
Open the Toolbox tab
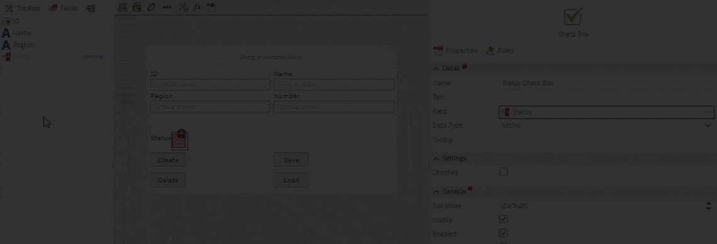(22, 8)
